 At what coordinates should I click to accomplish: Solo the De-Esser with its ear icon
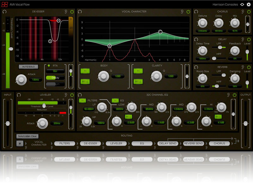point(66,12)
